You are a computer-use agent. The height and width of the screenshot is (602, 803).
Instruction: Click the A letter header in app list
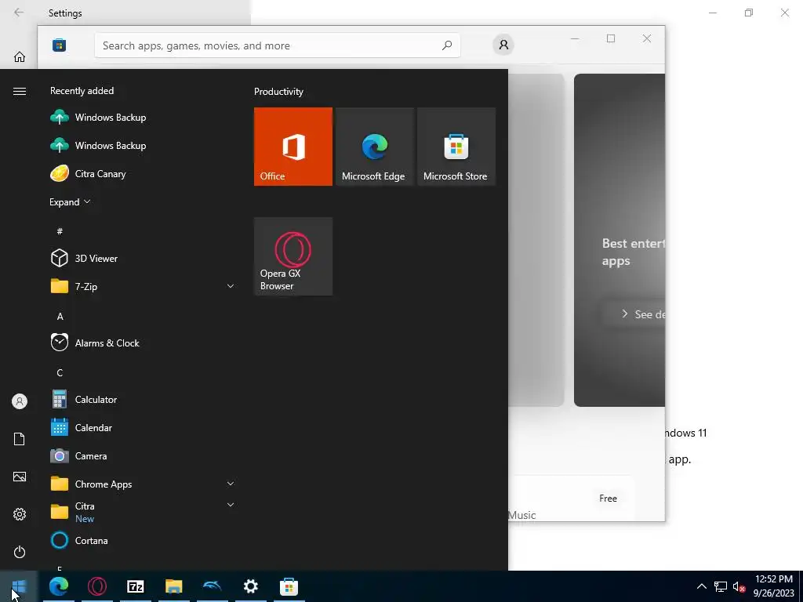pos(60,317)
